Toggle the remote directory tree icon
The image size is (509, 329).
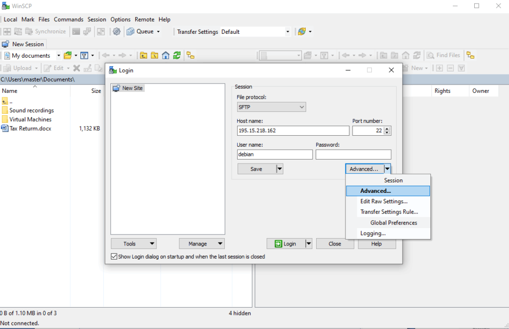click(x=470, y=56)
